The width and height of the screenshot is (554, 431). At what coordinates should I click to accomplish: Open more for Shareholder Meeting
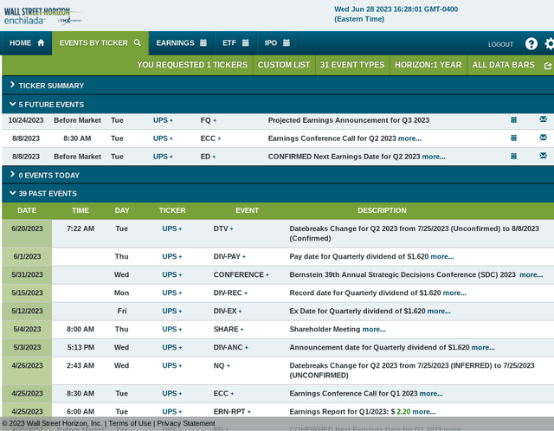(x=374, y=329)
